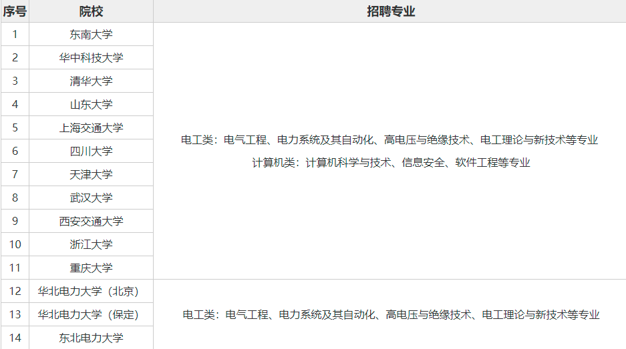Screen dimensions: 626x349
Task: Click row number 5 cell
Action: (x=15, y=127)
